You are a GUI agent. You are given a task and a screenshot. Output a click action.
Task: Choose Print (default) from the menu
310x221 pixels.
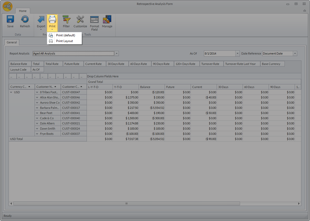66,35
